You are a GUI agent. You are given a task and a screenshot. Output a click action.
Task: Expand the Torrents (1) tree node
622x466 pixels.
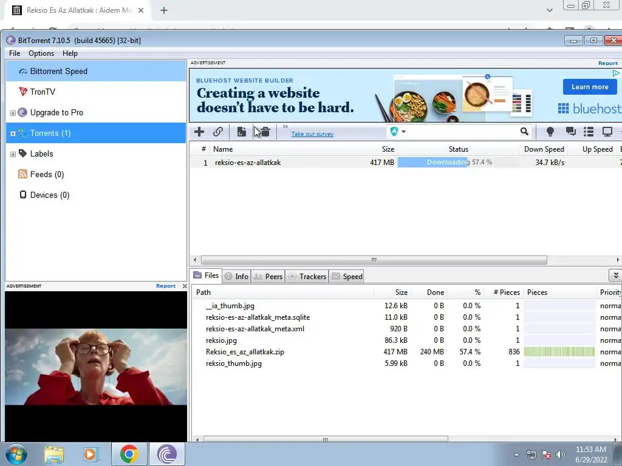13,133
